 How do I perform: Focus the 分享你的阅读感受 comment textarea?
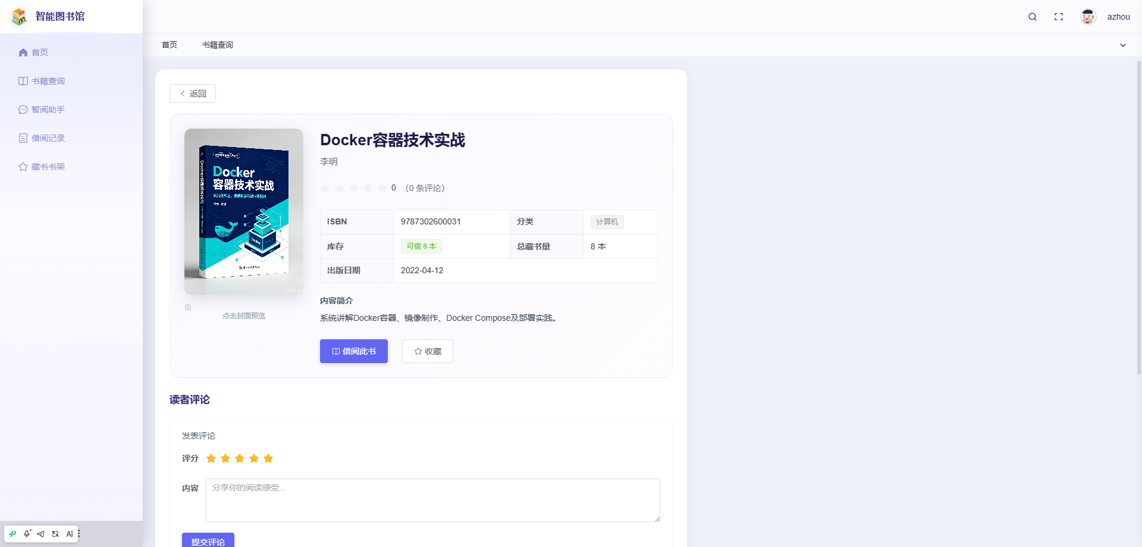click(x=433, y=500)
